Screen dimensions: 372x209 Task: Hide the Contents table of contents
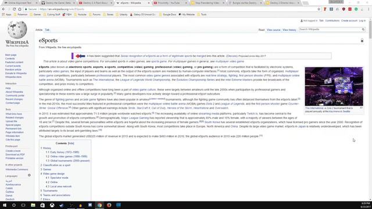point(71,143)
